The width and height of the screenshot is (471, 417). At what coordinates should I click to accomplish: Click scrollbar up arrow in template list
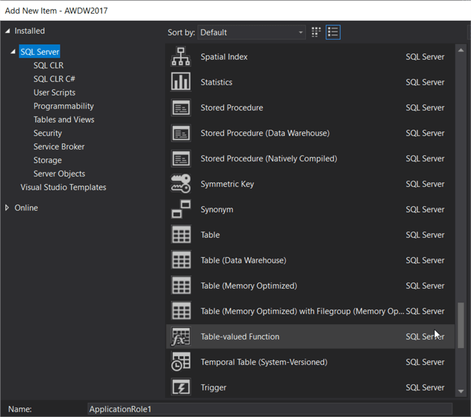point(461,50)
